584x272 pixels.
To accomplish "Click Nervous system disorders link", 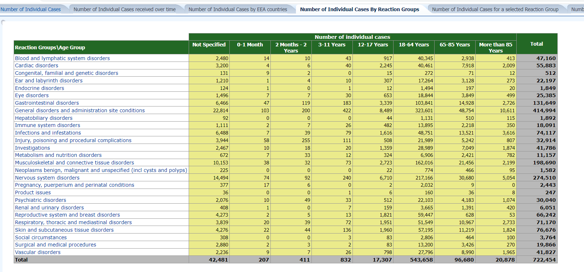I will pos(47,178).
